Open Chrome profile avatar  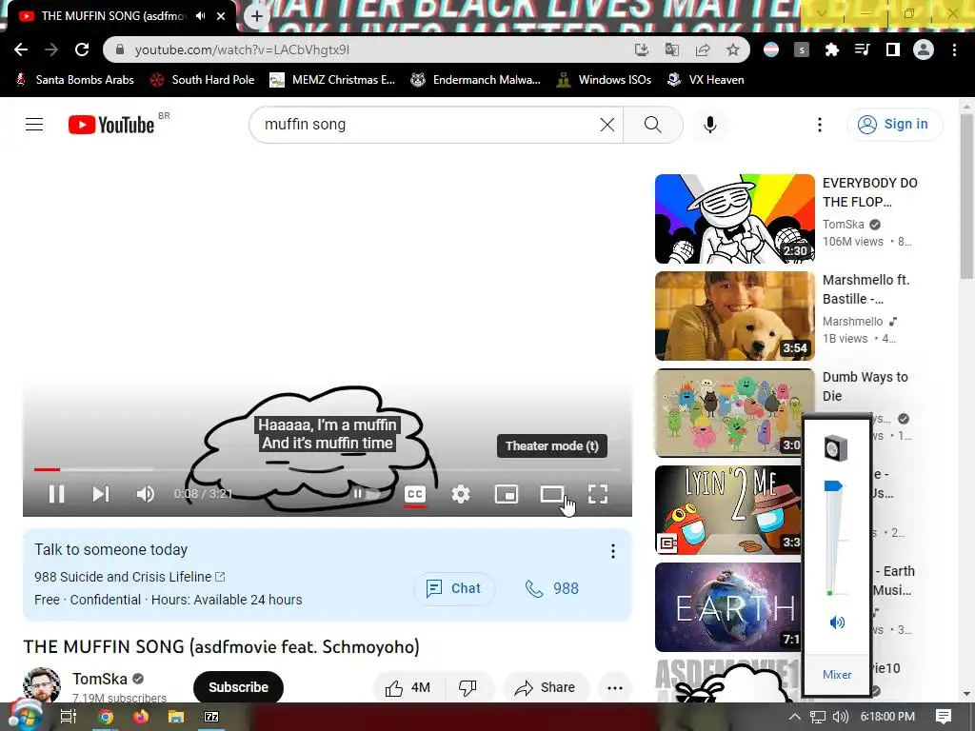(x=924, y=49)
